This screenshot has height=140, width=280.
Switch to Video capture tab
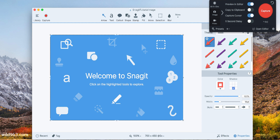tap(215, 22)
